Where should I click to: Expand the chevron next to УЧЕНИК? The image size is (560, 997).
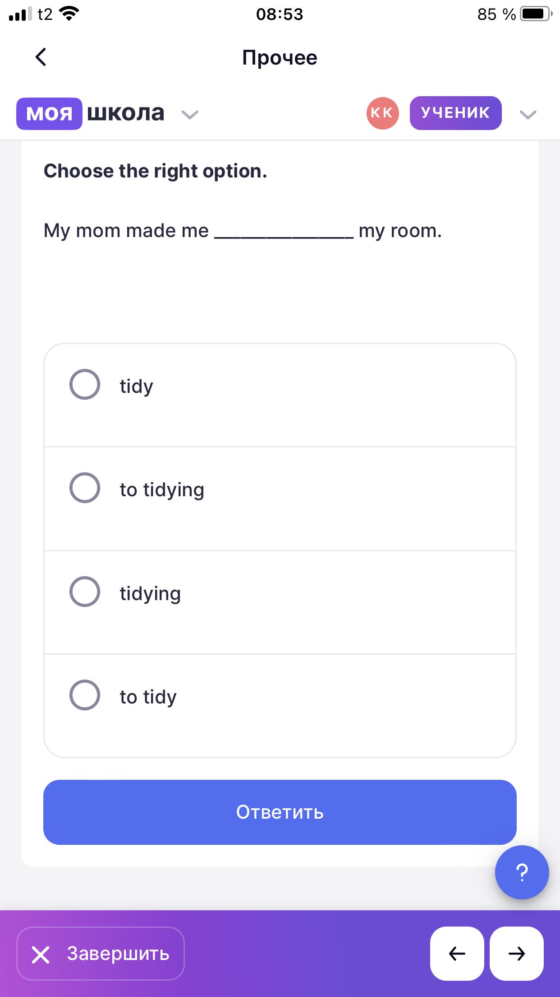528,115
